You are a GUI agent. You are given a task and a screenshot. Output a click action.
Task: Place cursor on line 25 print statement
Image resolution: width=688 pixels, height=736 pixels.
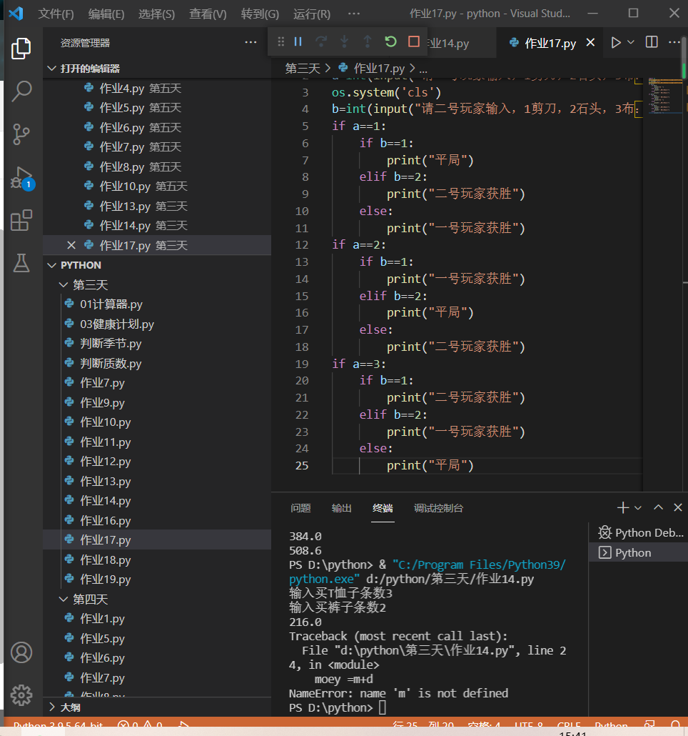430,465
